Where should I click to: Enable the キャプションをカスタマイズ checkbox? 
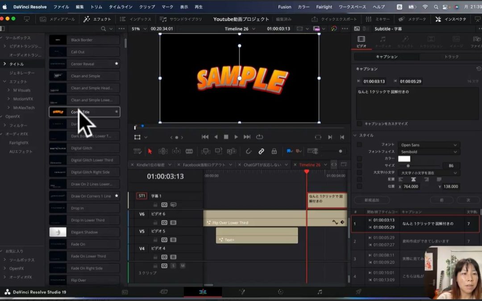[359, 124]
